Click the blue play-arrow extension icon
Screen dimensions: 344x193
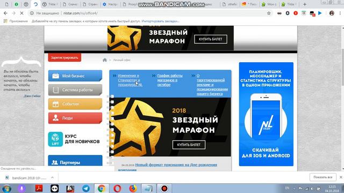tap(320, 13)
